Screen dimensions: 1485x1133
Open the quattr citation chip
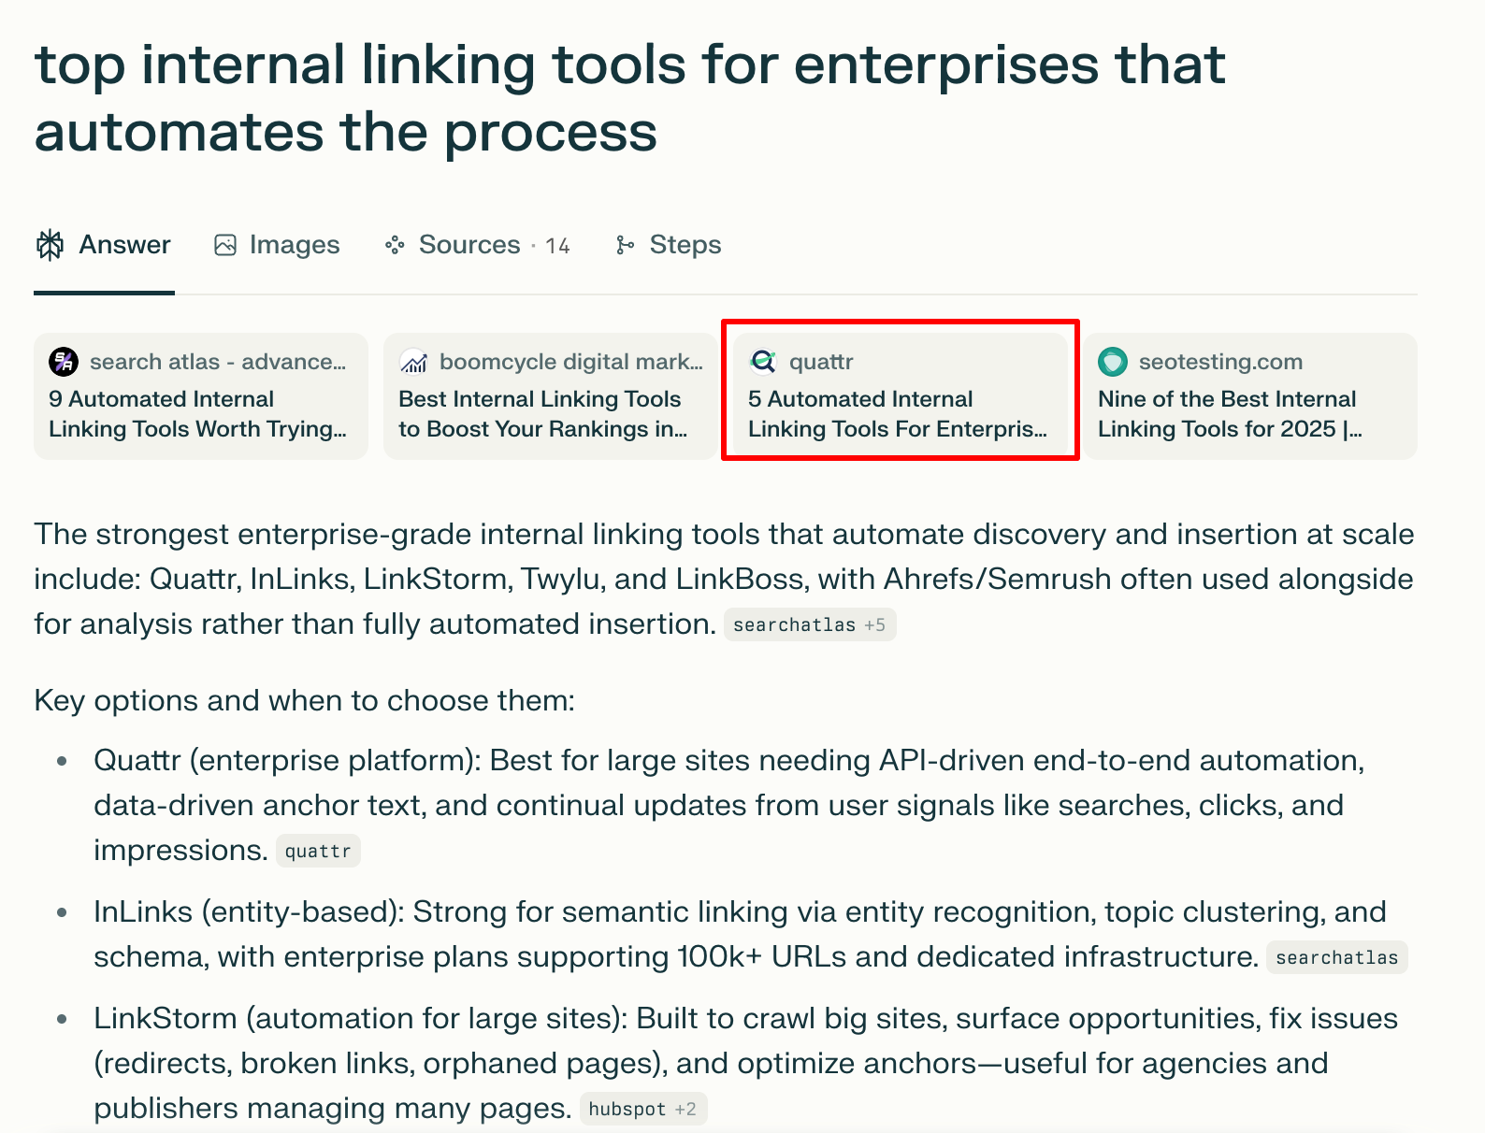click(318, 851)
